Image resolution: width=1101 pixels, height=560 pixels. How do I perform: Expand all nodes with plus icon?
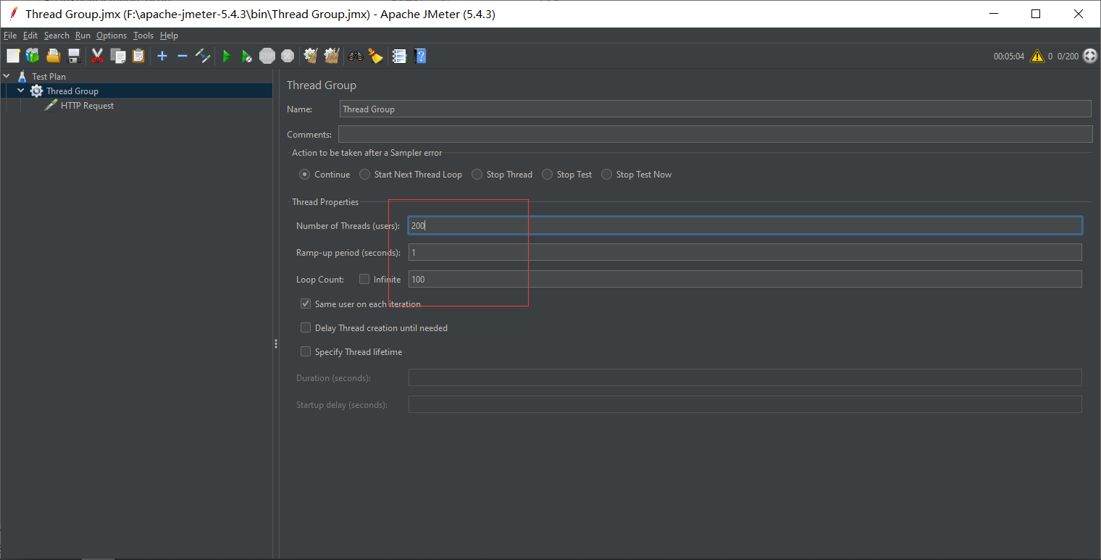click(x=162, y=56)
